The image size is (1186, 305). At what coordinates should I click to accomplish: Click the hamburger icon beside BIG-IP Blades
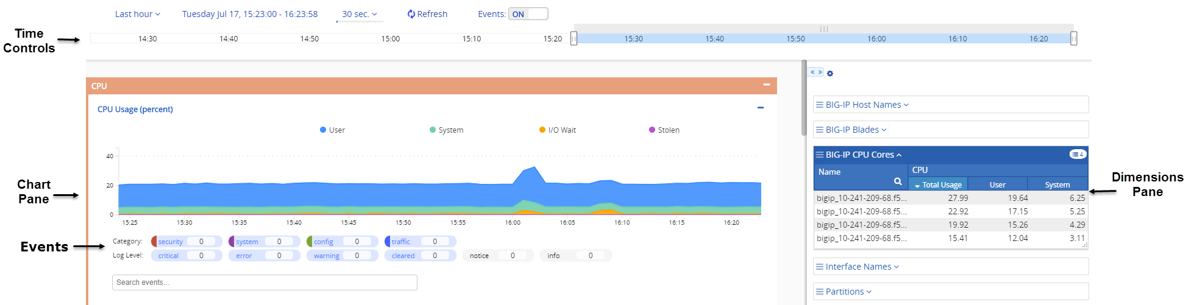click(820, 130)
